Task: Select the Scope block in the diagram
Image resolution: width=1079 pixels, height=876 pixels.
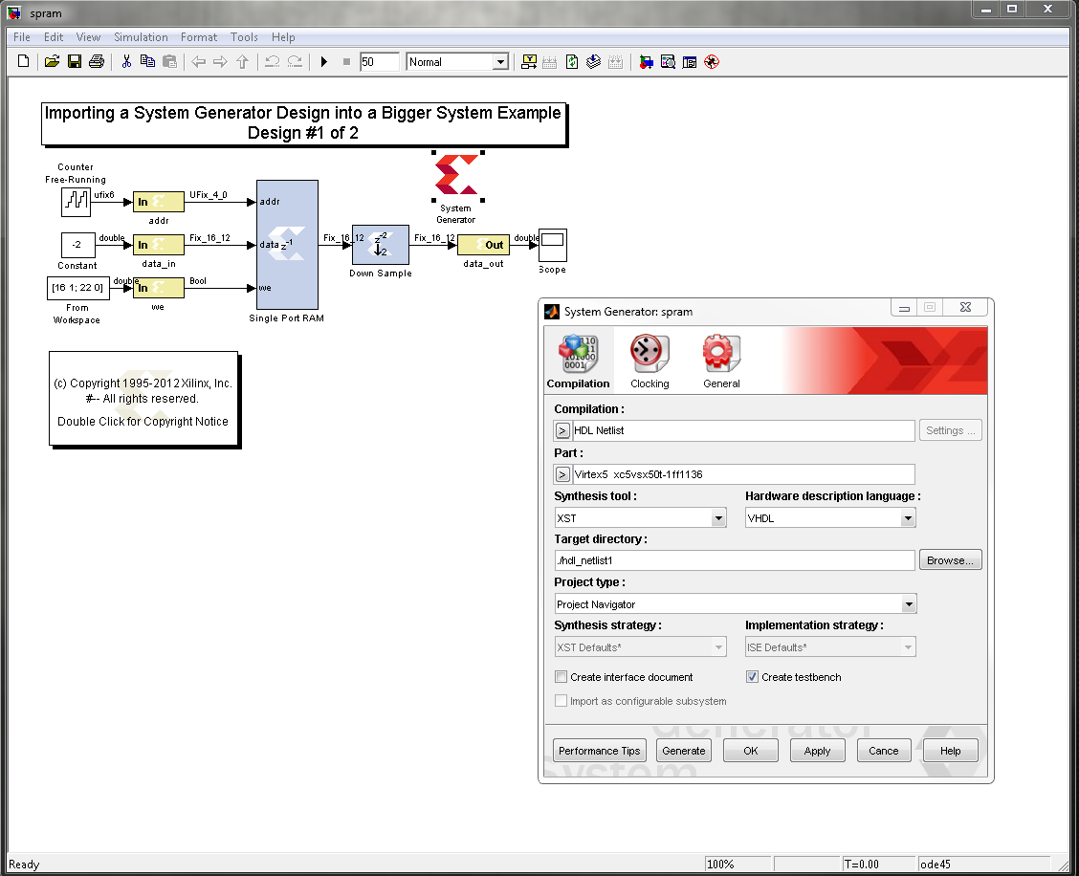Action: click(x=552, y=245)
